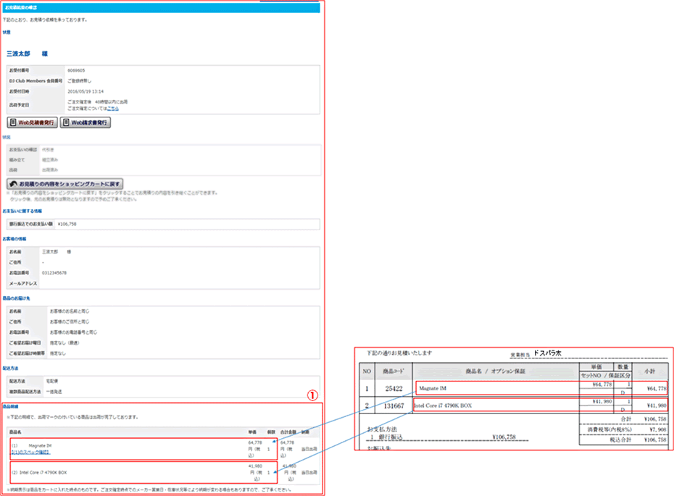This screenshot has width=674, height=496.
Task: Click the Web請求書発行 button
Action: point(85,122)
